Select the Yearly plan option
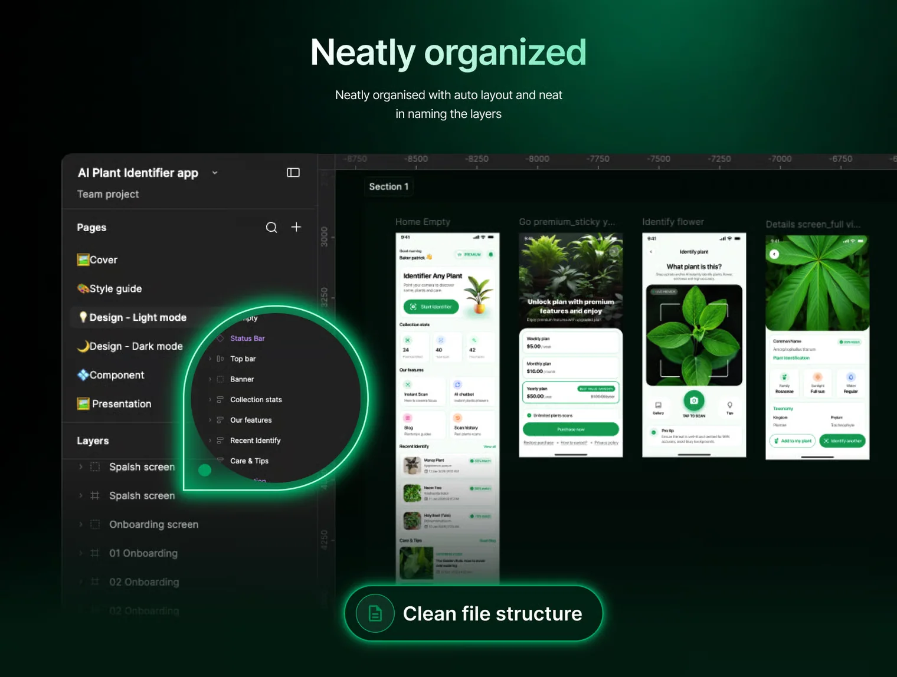 [x=571, y=393]
